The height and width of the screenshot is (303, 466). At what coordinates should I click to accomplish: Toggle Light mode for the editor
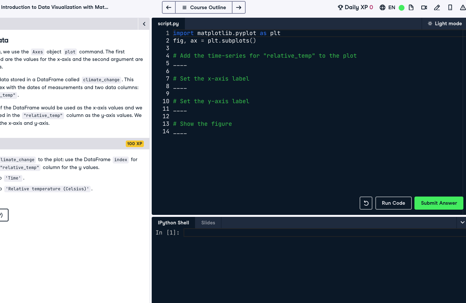point(445,24)
